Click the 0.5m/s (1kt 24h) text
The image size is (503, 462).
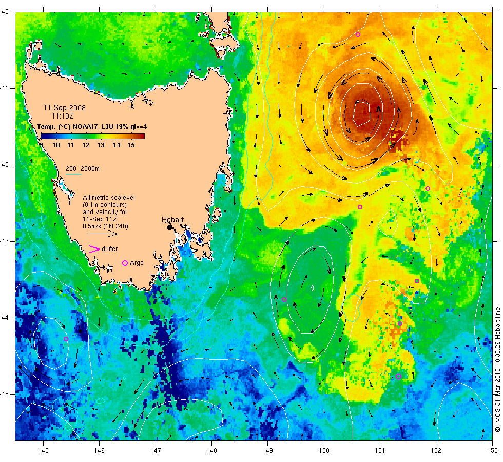tap(106, 226)
